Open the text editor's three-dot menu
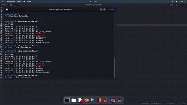This screenshot has height=105, width=187. tap(177, 5)
